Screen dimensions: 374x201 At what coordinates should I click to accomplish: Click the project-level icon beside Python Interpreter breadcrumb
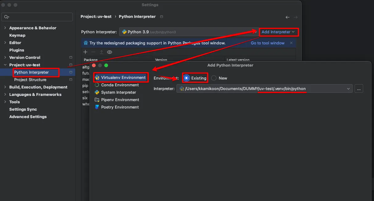[x=161, y=17]
